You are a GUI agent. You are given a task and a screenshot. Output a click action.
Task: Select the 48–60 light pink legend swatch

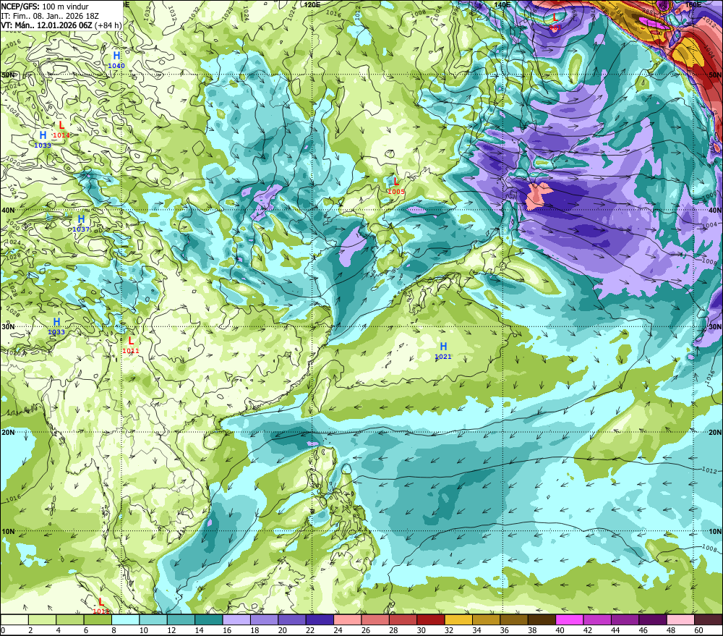click(x=680, y=619)
